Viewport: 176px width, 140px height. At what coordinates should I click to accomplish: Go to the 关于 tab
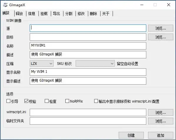tap(106, 14)
